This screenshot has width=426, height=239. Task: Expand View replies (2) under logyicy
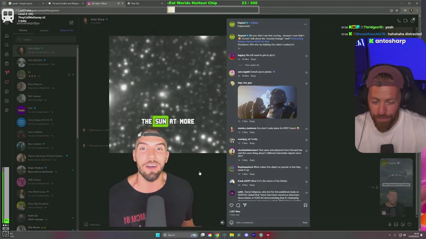click(x=252, y=65)
